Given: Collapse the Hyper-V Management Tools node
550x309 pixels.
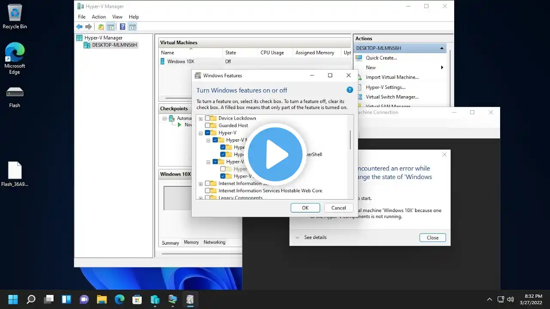Looking at the screenshot, I should click(208, 140).
